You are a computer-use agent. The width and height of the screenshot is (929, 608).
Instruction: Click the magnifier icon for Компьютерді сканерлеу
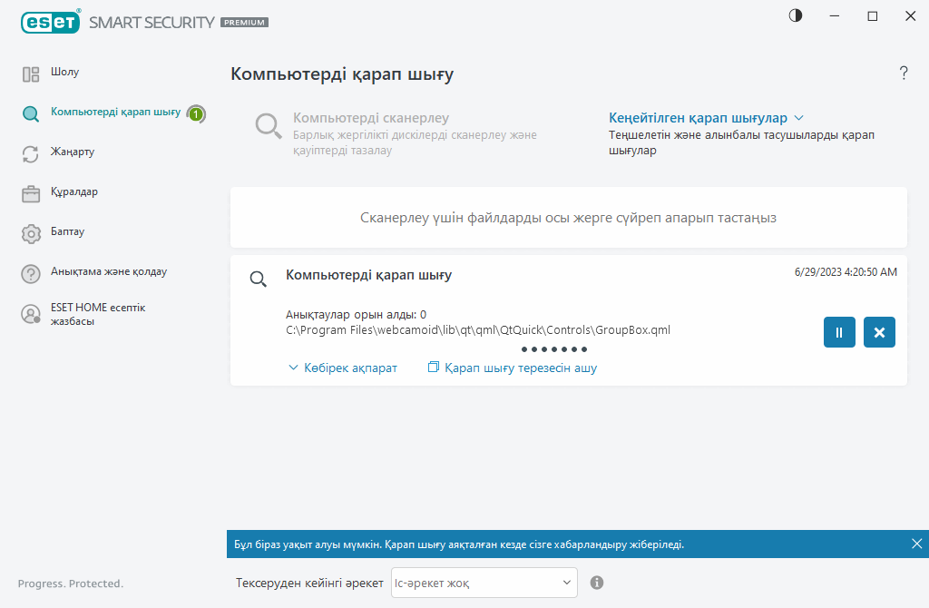[268, 126]
